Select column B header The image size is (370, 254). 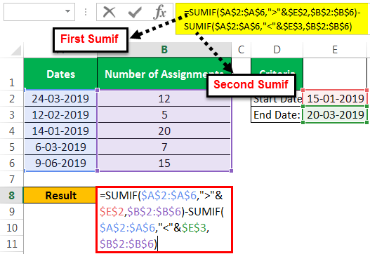pos(164,50)
